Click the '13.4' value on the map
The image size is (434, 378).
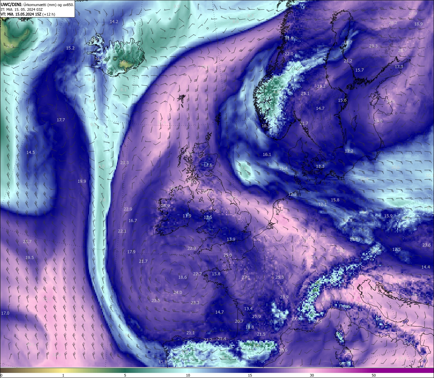249,309
